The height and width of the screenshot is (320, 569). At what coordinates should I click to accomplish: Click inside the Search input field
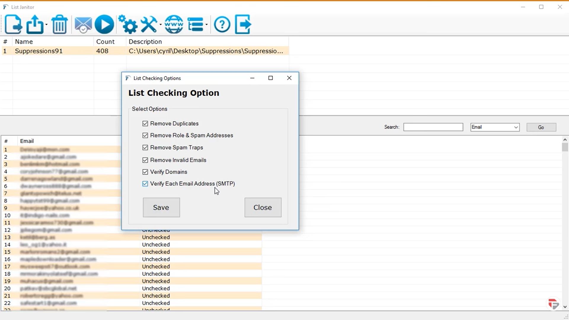[x=433, y=127]
